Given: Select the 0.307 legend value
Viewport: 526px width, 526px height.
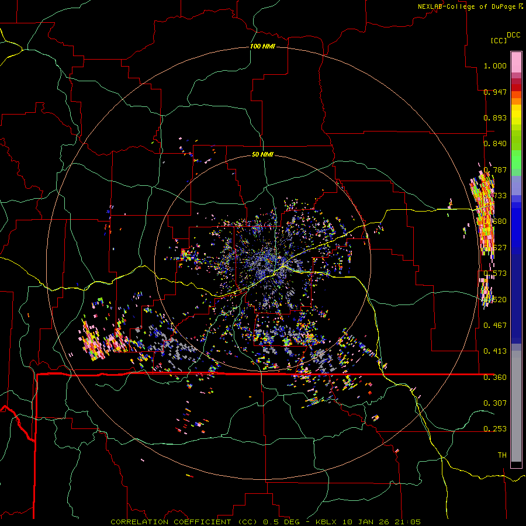Looking at the screenshot, I should click(x=495, y=403).
